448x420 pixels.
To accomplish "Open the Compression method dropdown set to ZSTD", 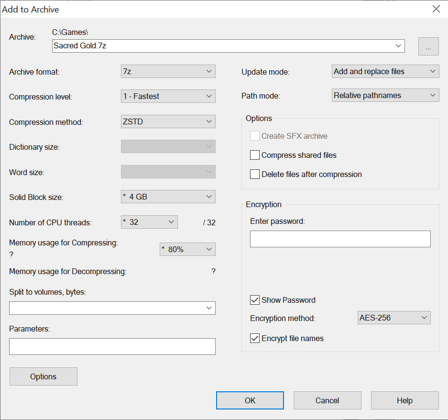I will click(168, 122).
